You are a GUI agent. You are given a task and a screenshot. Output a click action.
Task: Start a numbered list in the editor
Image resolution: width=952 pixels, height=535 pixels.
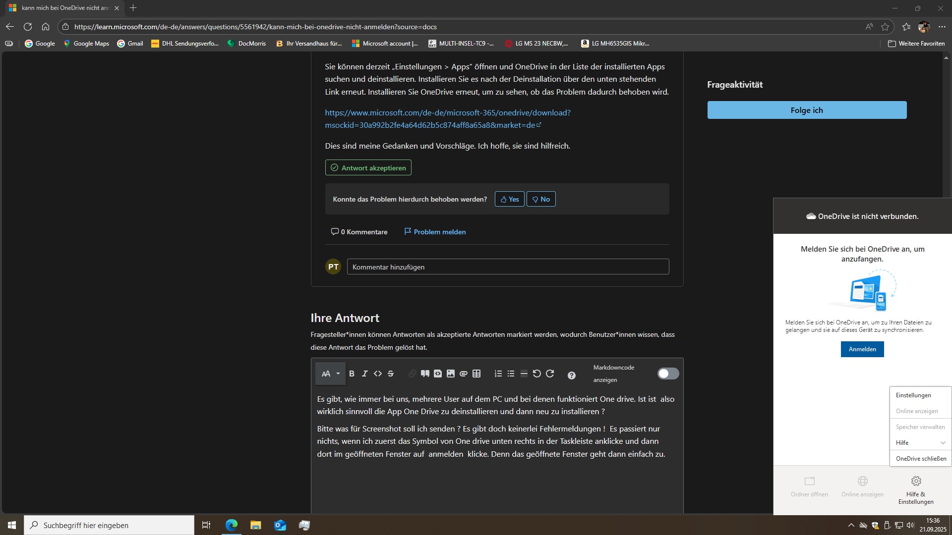498,374
